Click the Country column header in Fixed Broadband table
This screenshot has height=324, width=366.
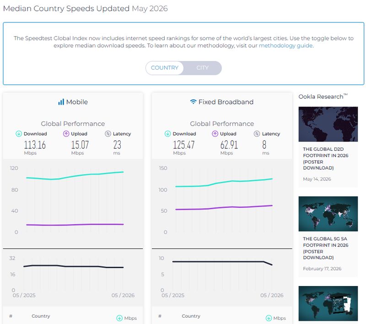pyautogui.click(x=191, y=316)
